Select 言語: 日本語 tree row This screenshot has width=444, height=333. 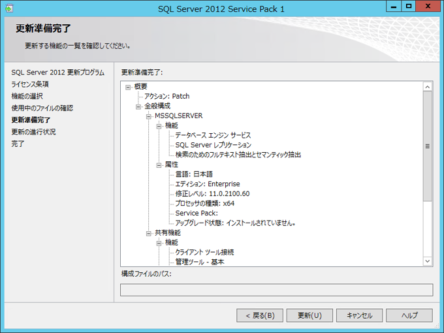(194, 174)
